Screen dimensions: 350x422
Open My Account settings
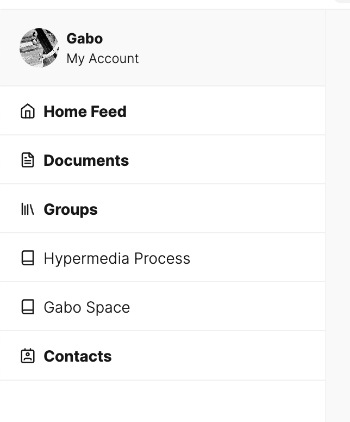102,59
